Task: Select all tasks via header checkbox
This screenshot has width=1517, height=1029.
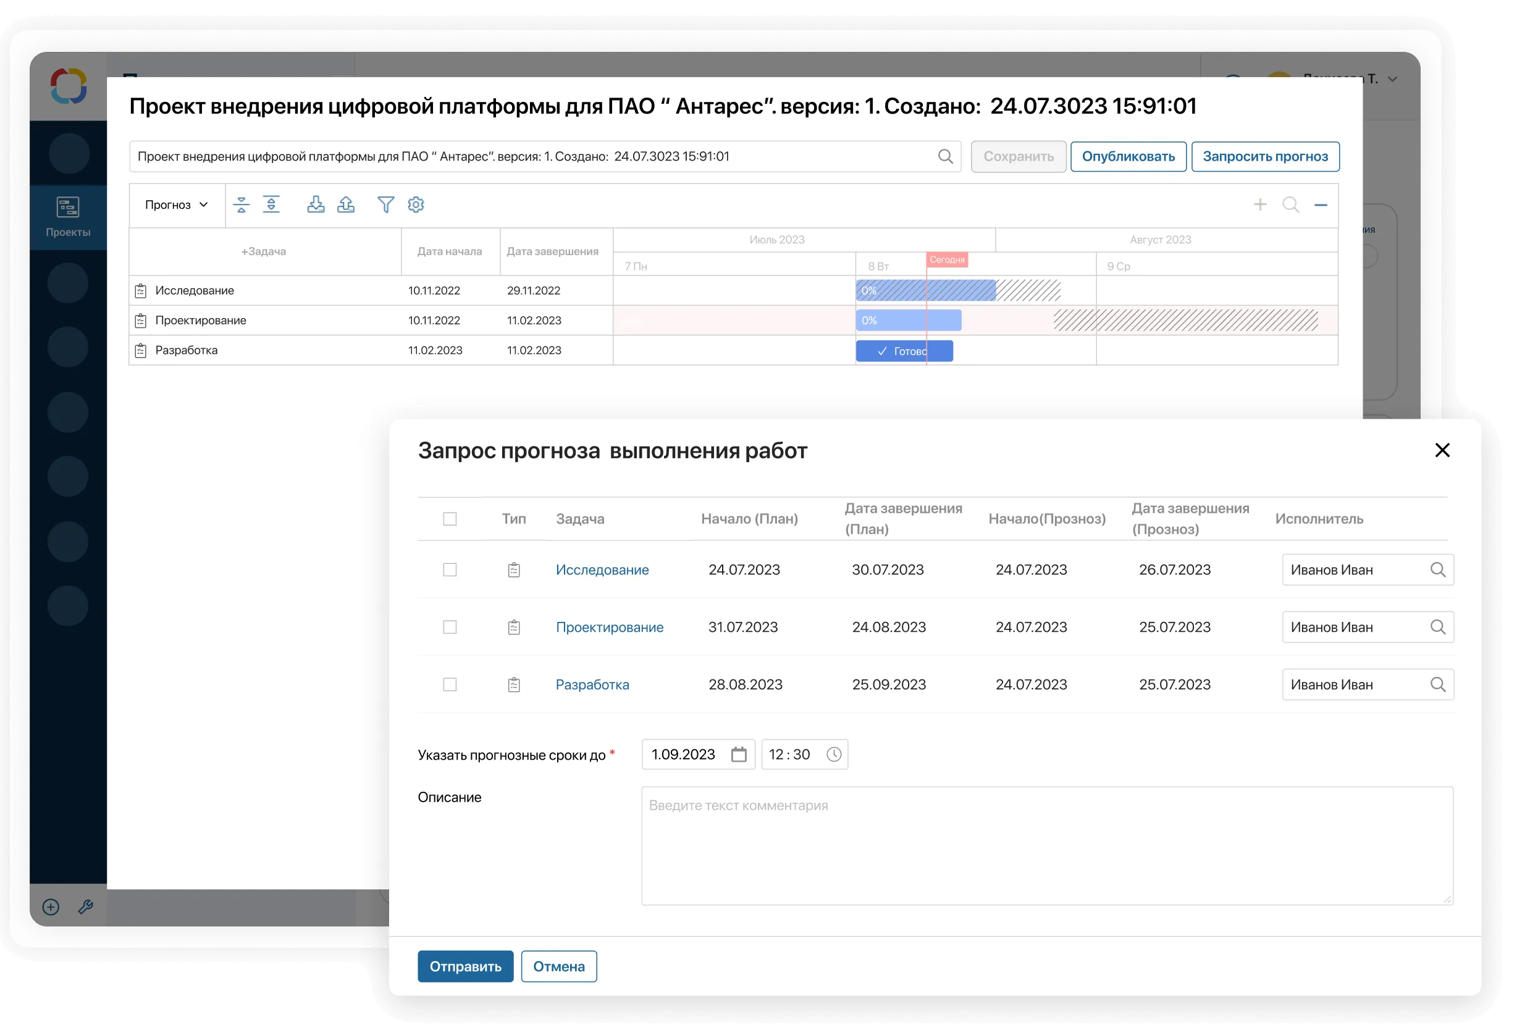Action: coord(450,518)
